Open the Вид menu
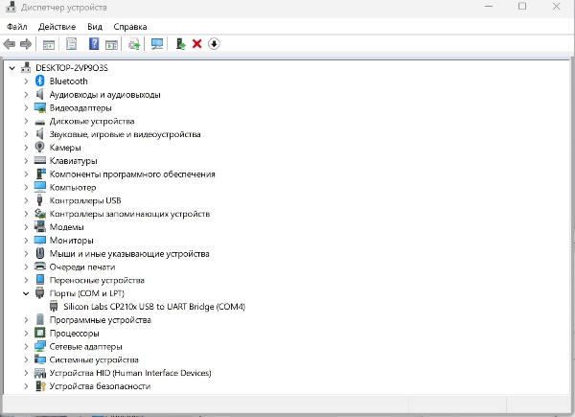The image size is (575, 417). click(94, 27)
